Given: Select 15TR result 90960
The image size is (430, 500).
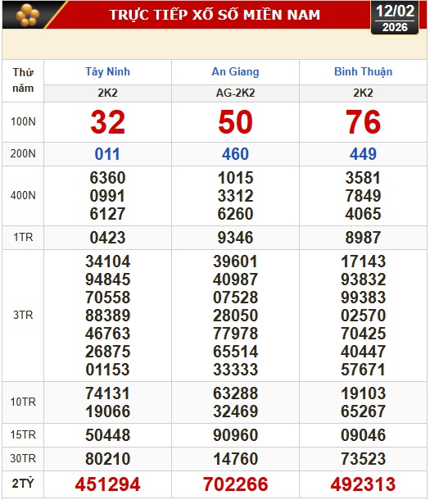Looking at the screenshot, I should tap(235, 435).
